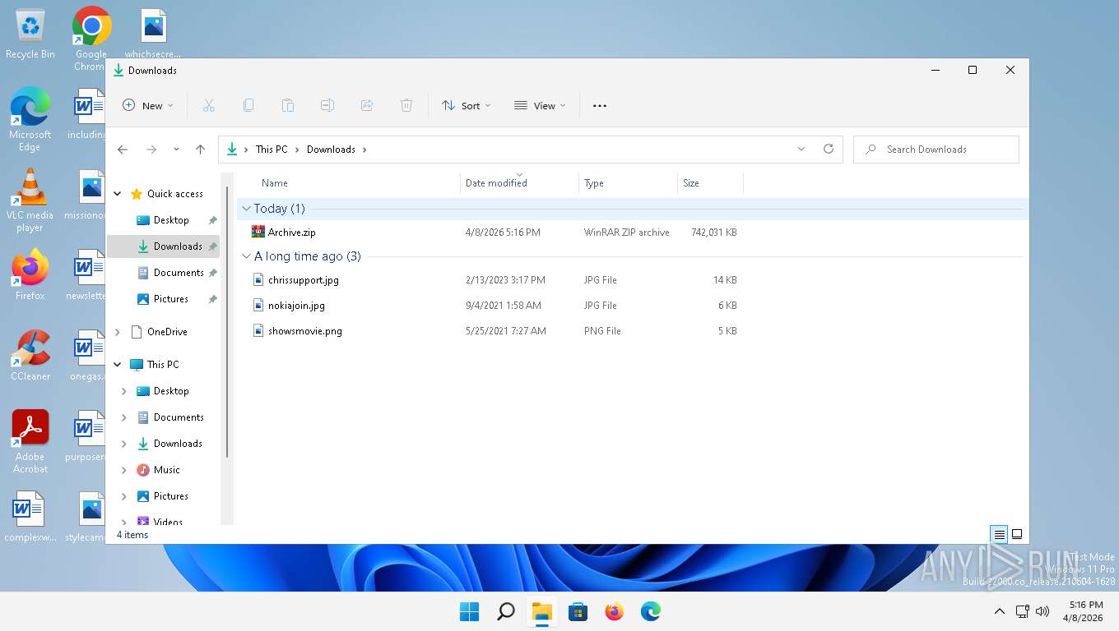Click the Rename icon in toolbar
1119x631 pixels.
327,105
